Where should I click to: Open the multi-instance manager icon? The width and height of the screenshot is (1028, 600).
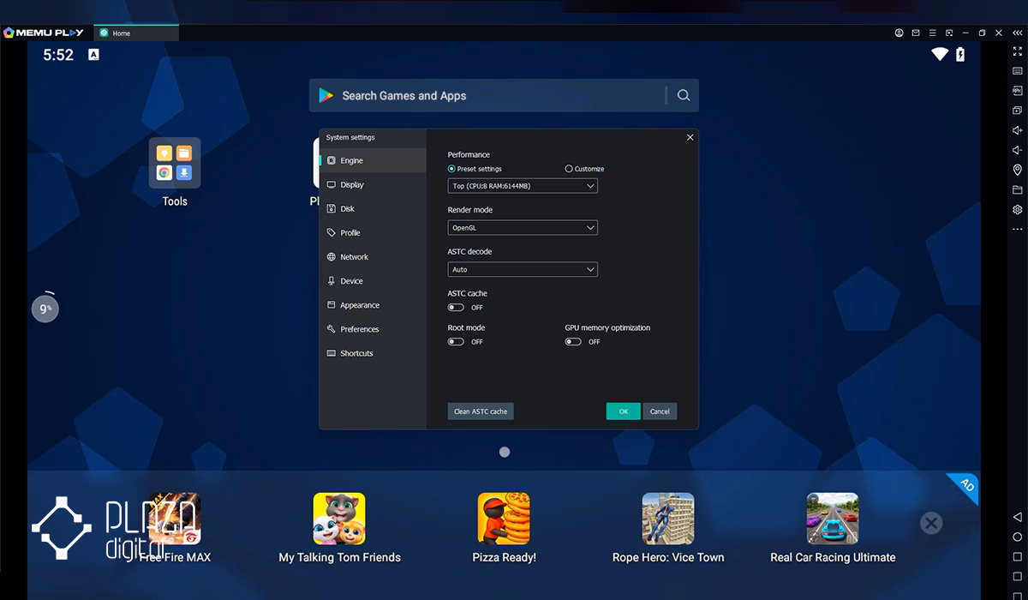1018,111
